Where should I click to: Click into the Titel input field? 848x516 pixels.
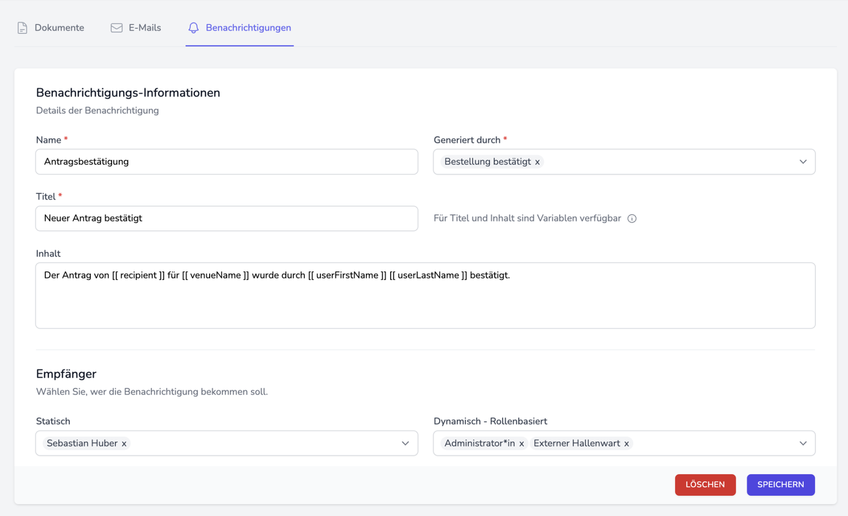coord(227,218)
